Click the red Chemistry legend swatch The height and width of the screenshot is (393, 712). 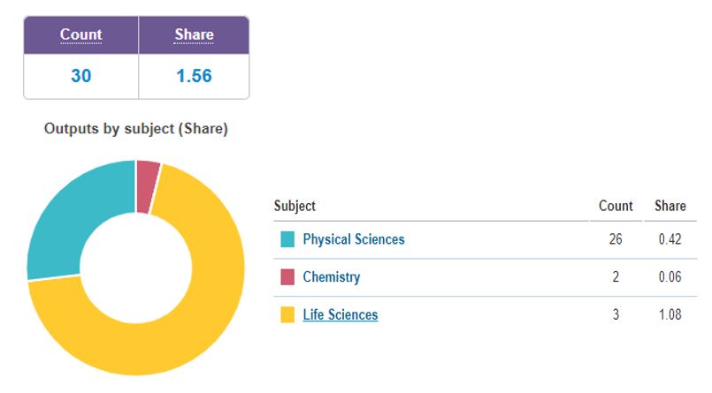click(x=287, y=276)
